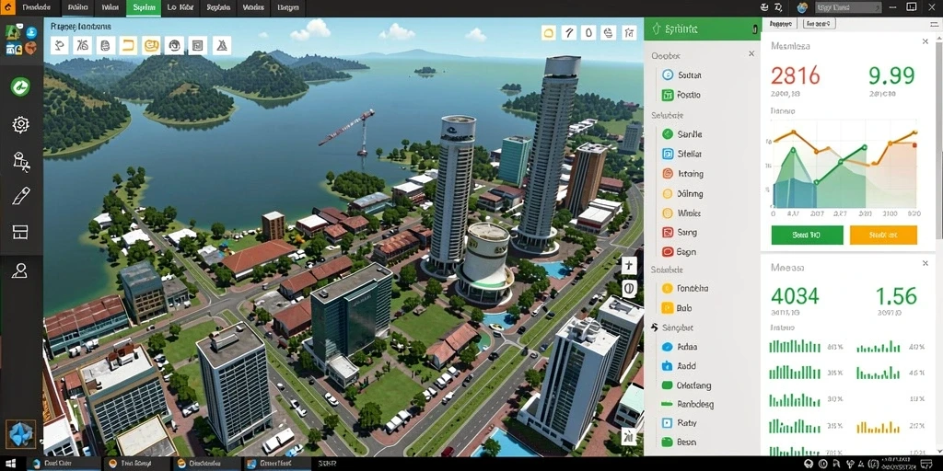Click the scroll-down arrow at right panel bottom
Screen dimensions: 943x471
coord(938,450)
